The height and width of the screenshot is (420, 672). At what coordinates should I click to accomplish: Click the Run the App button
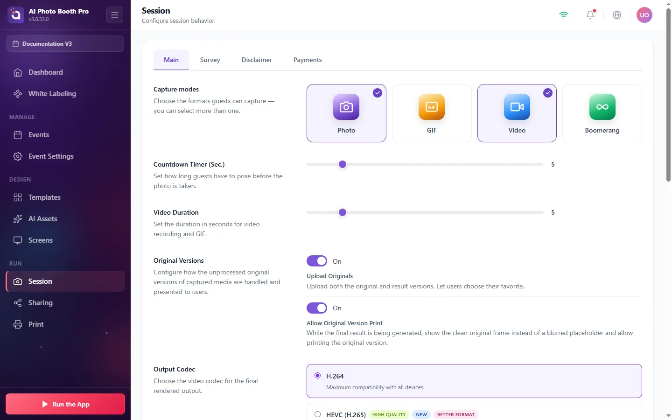click(x=65, y=404)
